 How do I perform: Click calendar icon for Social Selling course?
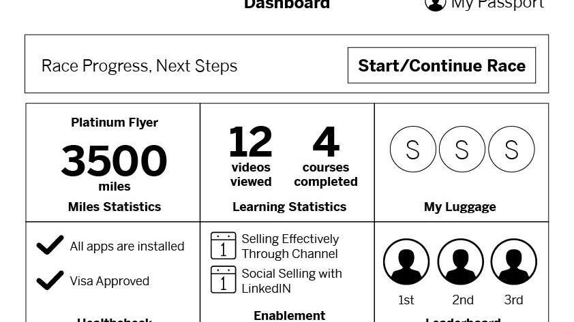224,280
